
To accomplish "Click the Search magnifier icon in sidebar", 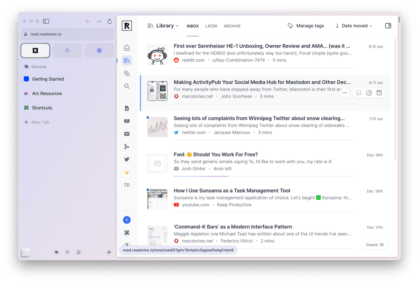I will click(127, 86).
